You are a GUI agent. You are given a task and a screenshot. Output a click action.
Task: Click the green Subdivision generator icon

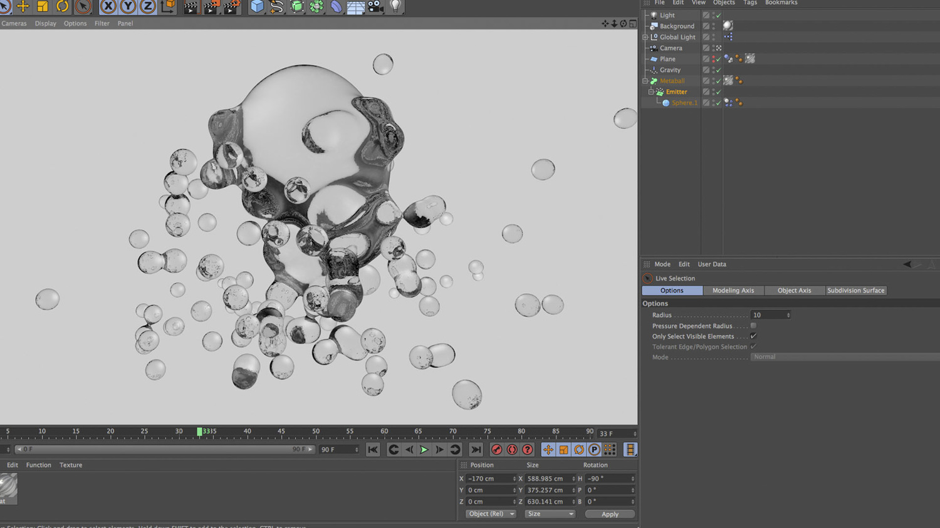pos(297,6)
